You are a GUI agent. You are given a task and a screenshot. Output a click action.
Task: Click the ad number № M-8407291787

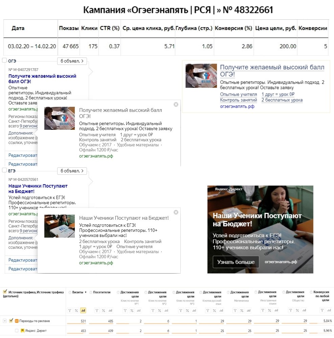(x=23, y=70)
